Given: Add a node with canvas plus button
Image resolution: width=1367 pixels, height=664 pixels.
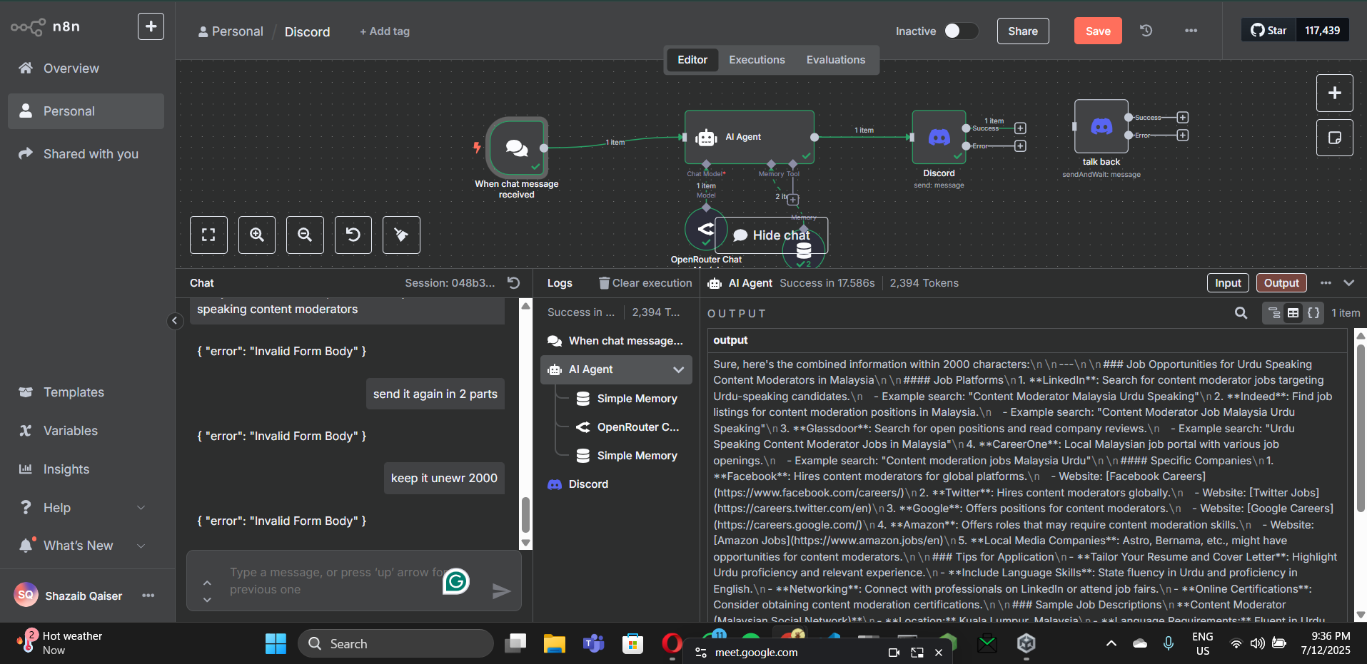Looking at the screenshot, I should pos(1334,93).
